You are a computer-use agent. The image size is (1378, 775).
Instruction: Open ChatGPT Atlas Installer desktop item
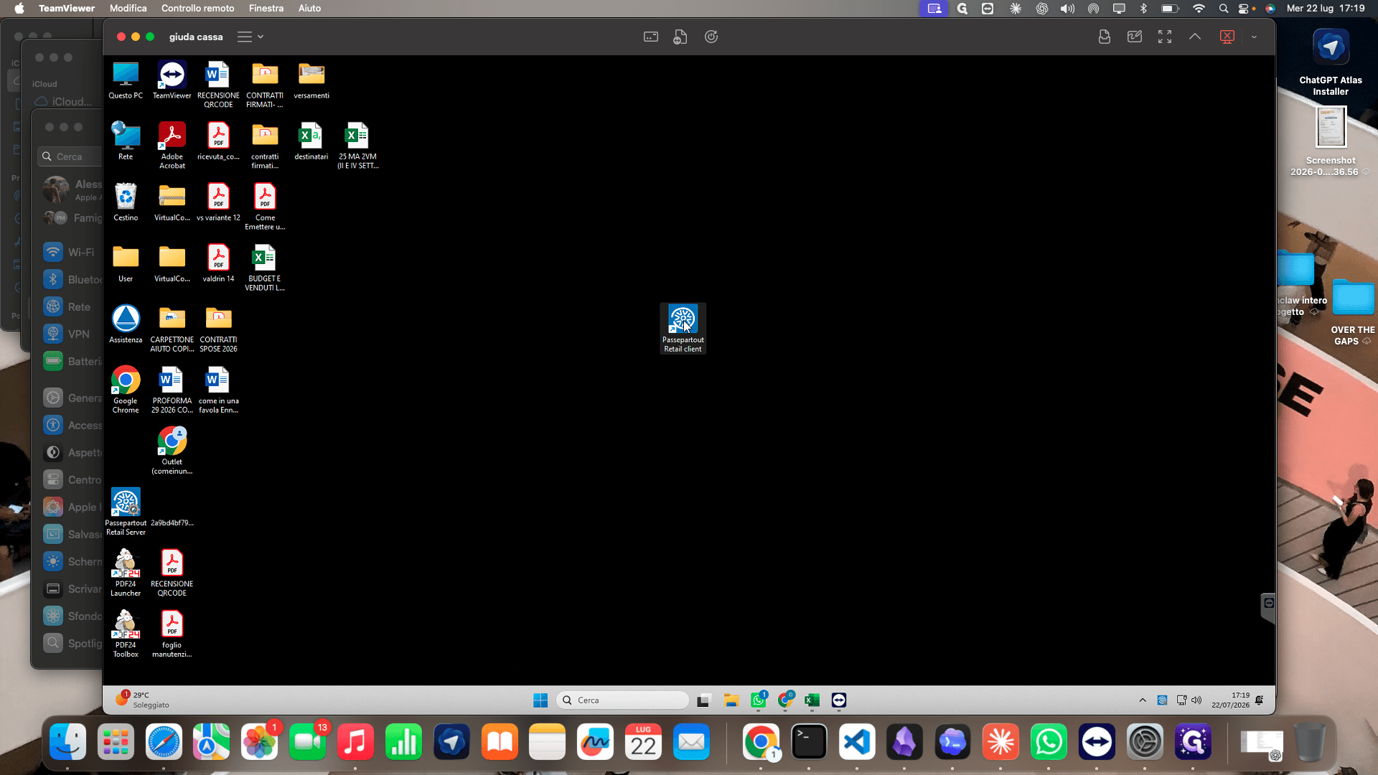pyautogui.click(x=1331, y=62)
